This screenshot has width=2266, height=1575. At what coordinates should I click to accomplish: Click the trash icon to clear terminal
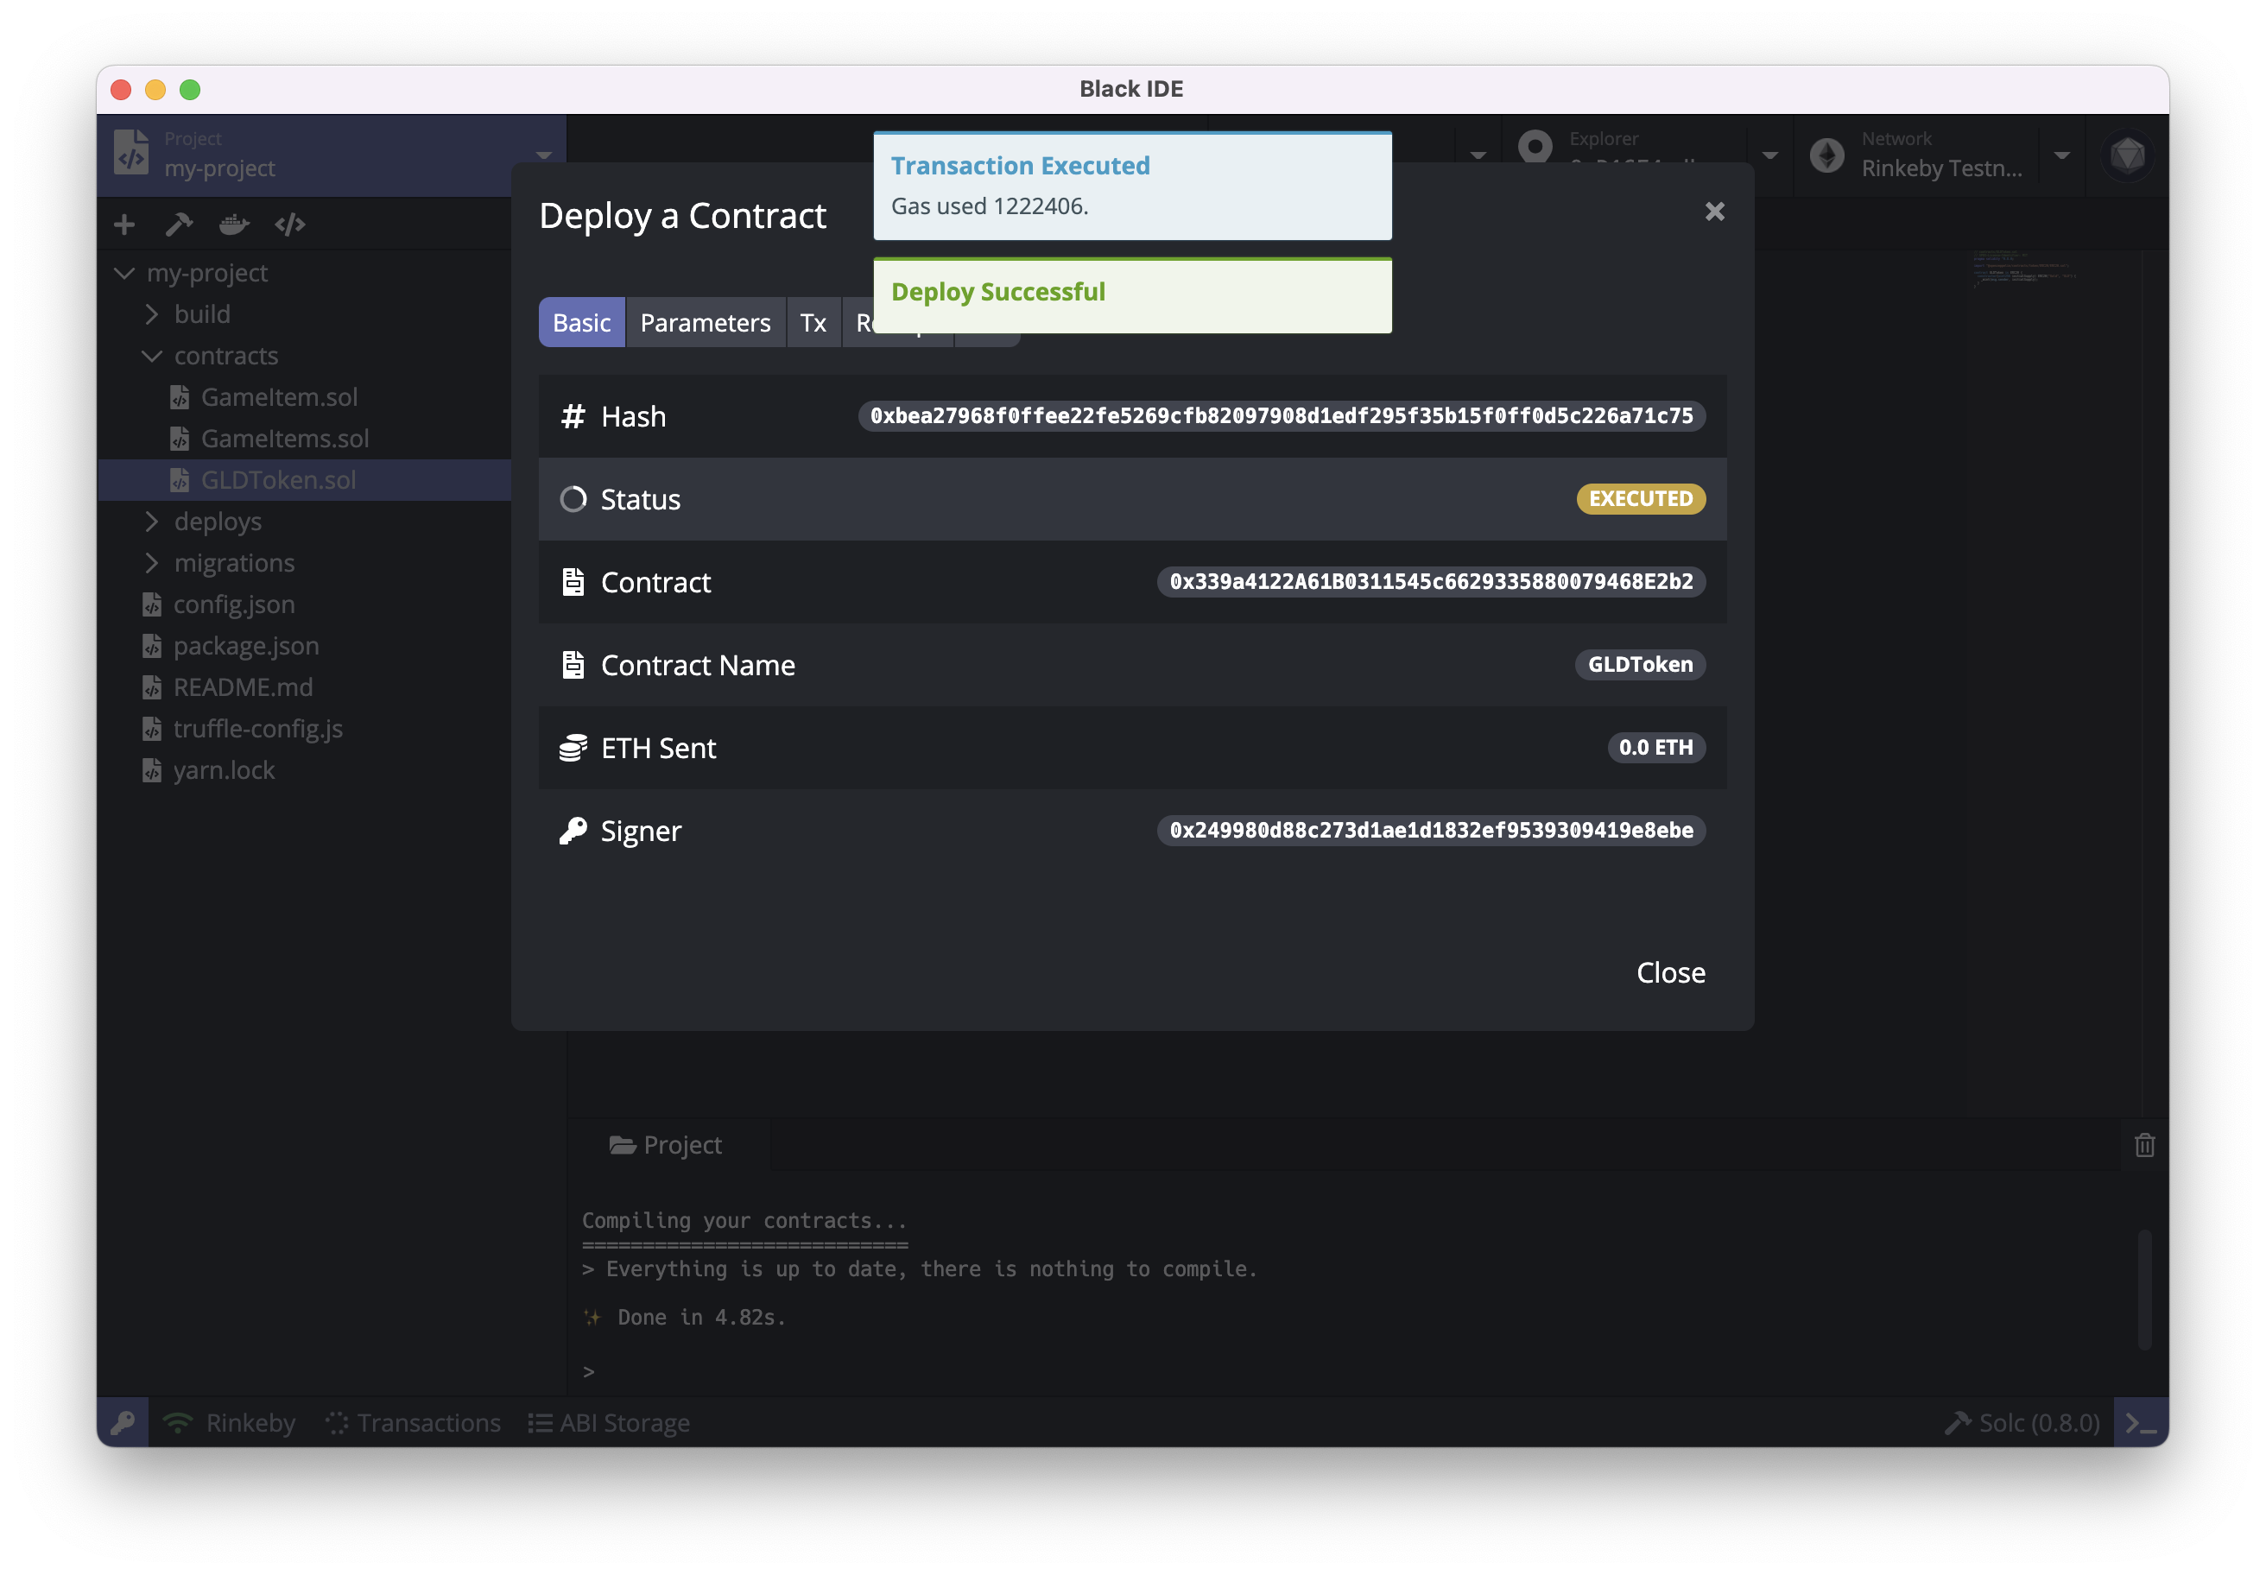coord(2143,1146)
